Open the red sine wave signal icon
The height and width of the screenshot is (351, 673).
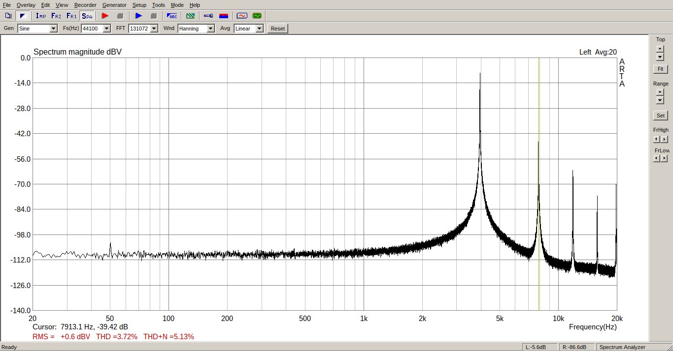241,16
